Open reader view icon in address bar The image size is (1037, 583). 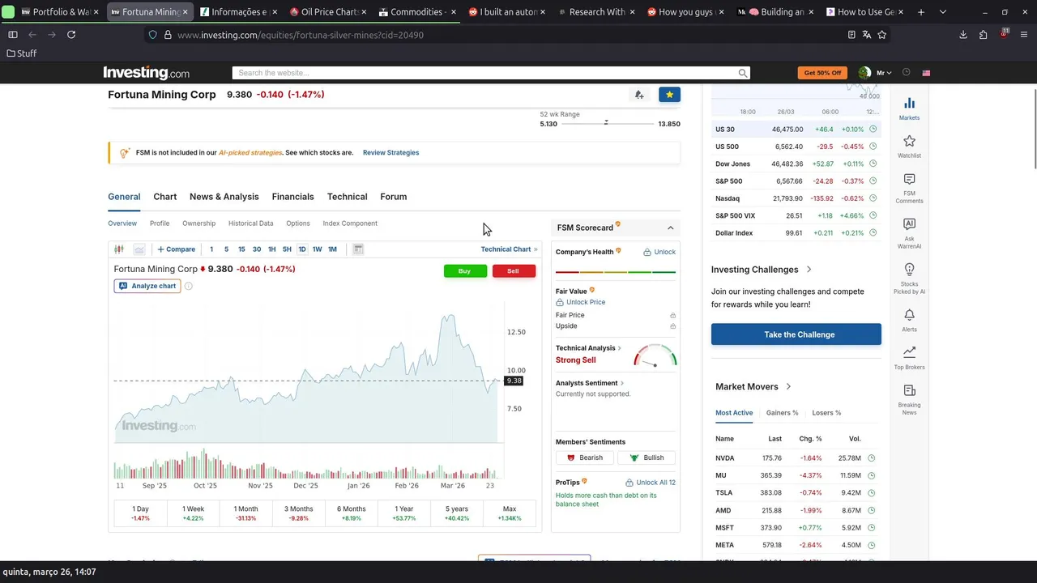851,35
